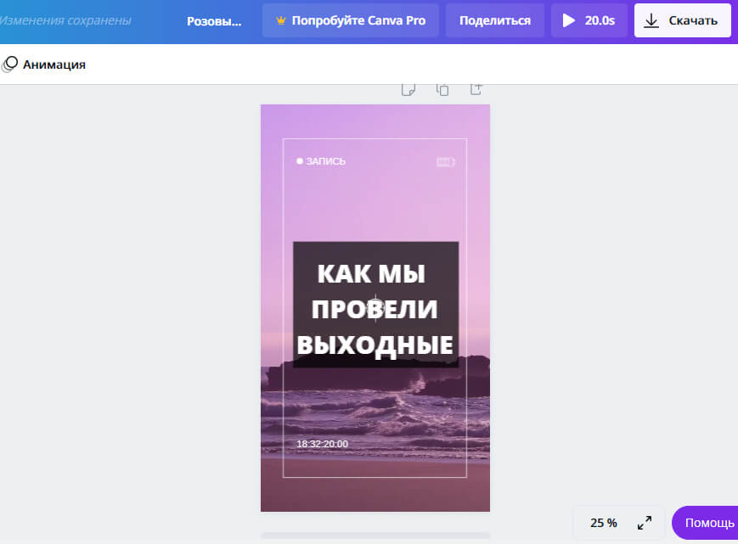Click the Попробуйте Canva Pro button
The width and height of the screenshot is (738, 544).
[x=350, y=20]
